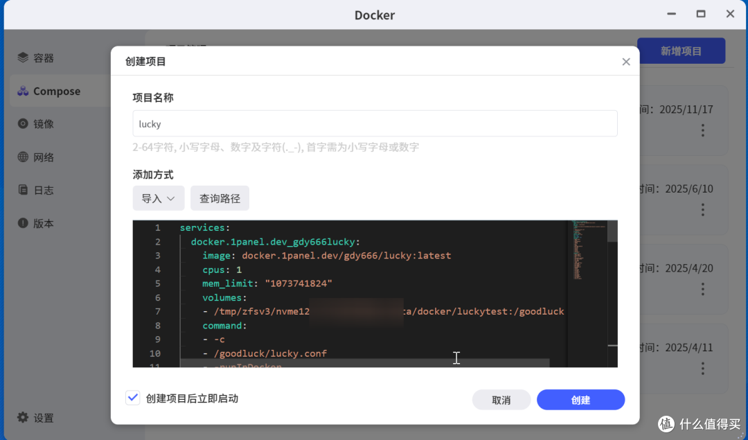Click the date text 2025/11/17 behind dialog
Screen dimensions: 748x440
[x=686, y=109]
